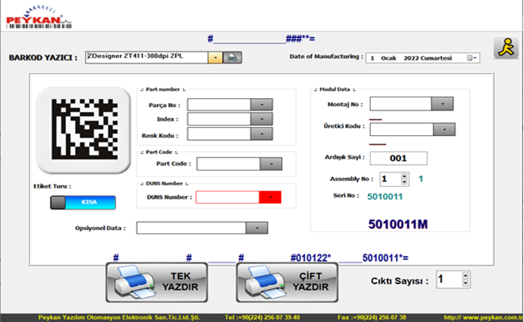Viewport: 524px width, 322px height.
Task: Expand the Montaj No dropdown
Action: (442, 104)
